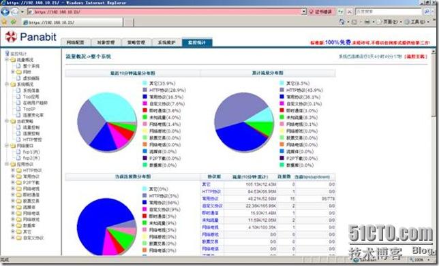Collapse the 流控策略 tree folder

click(6, 121)
